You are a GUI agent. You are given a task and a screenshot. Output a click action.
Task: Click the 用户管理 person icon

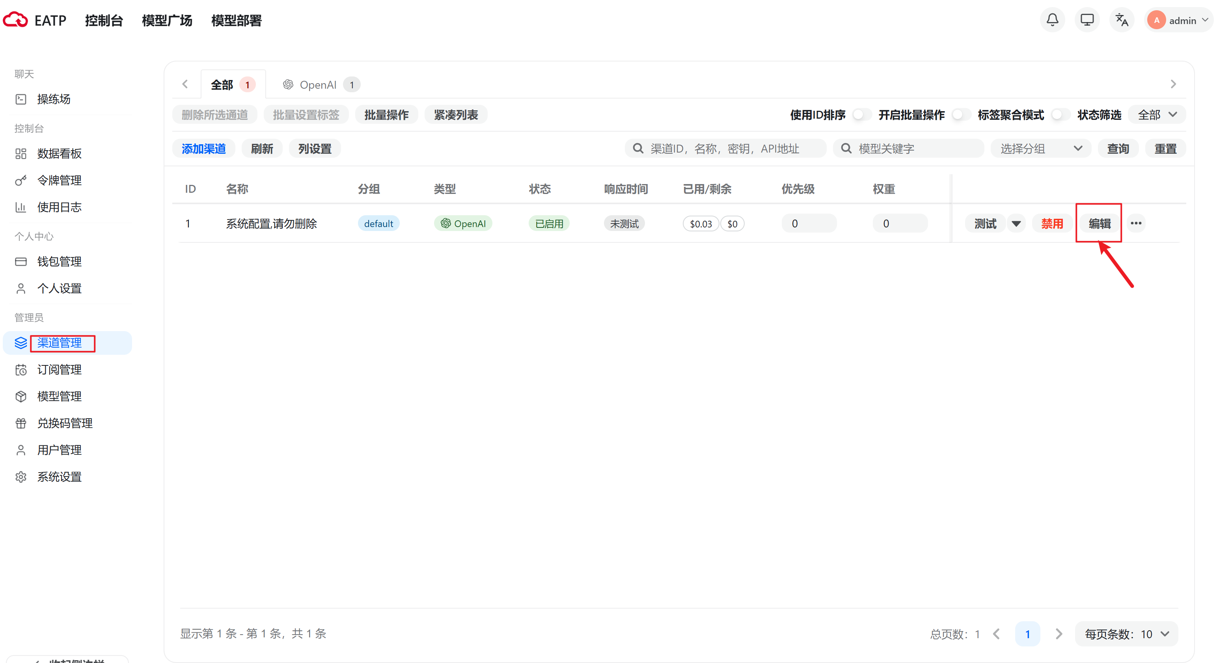pos(21,451)
